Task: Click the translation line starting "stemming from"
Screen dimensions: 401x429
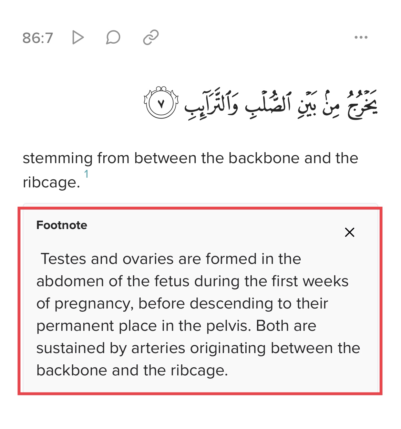Action: tap(190, 158)
